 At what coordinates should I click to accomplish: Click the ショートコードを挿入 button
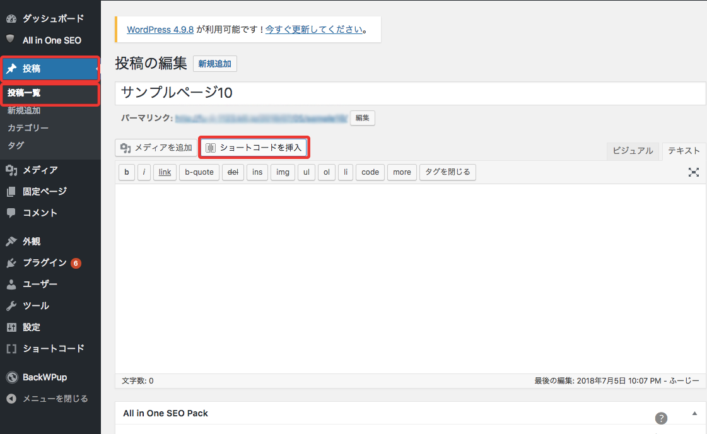point(254,148)
